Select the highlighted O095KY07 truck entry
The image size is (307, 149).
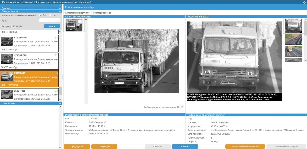coord(29,79)
